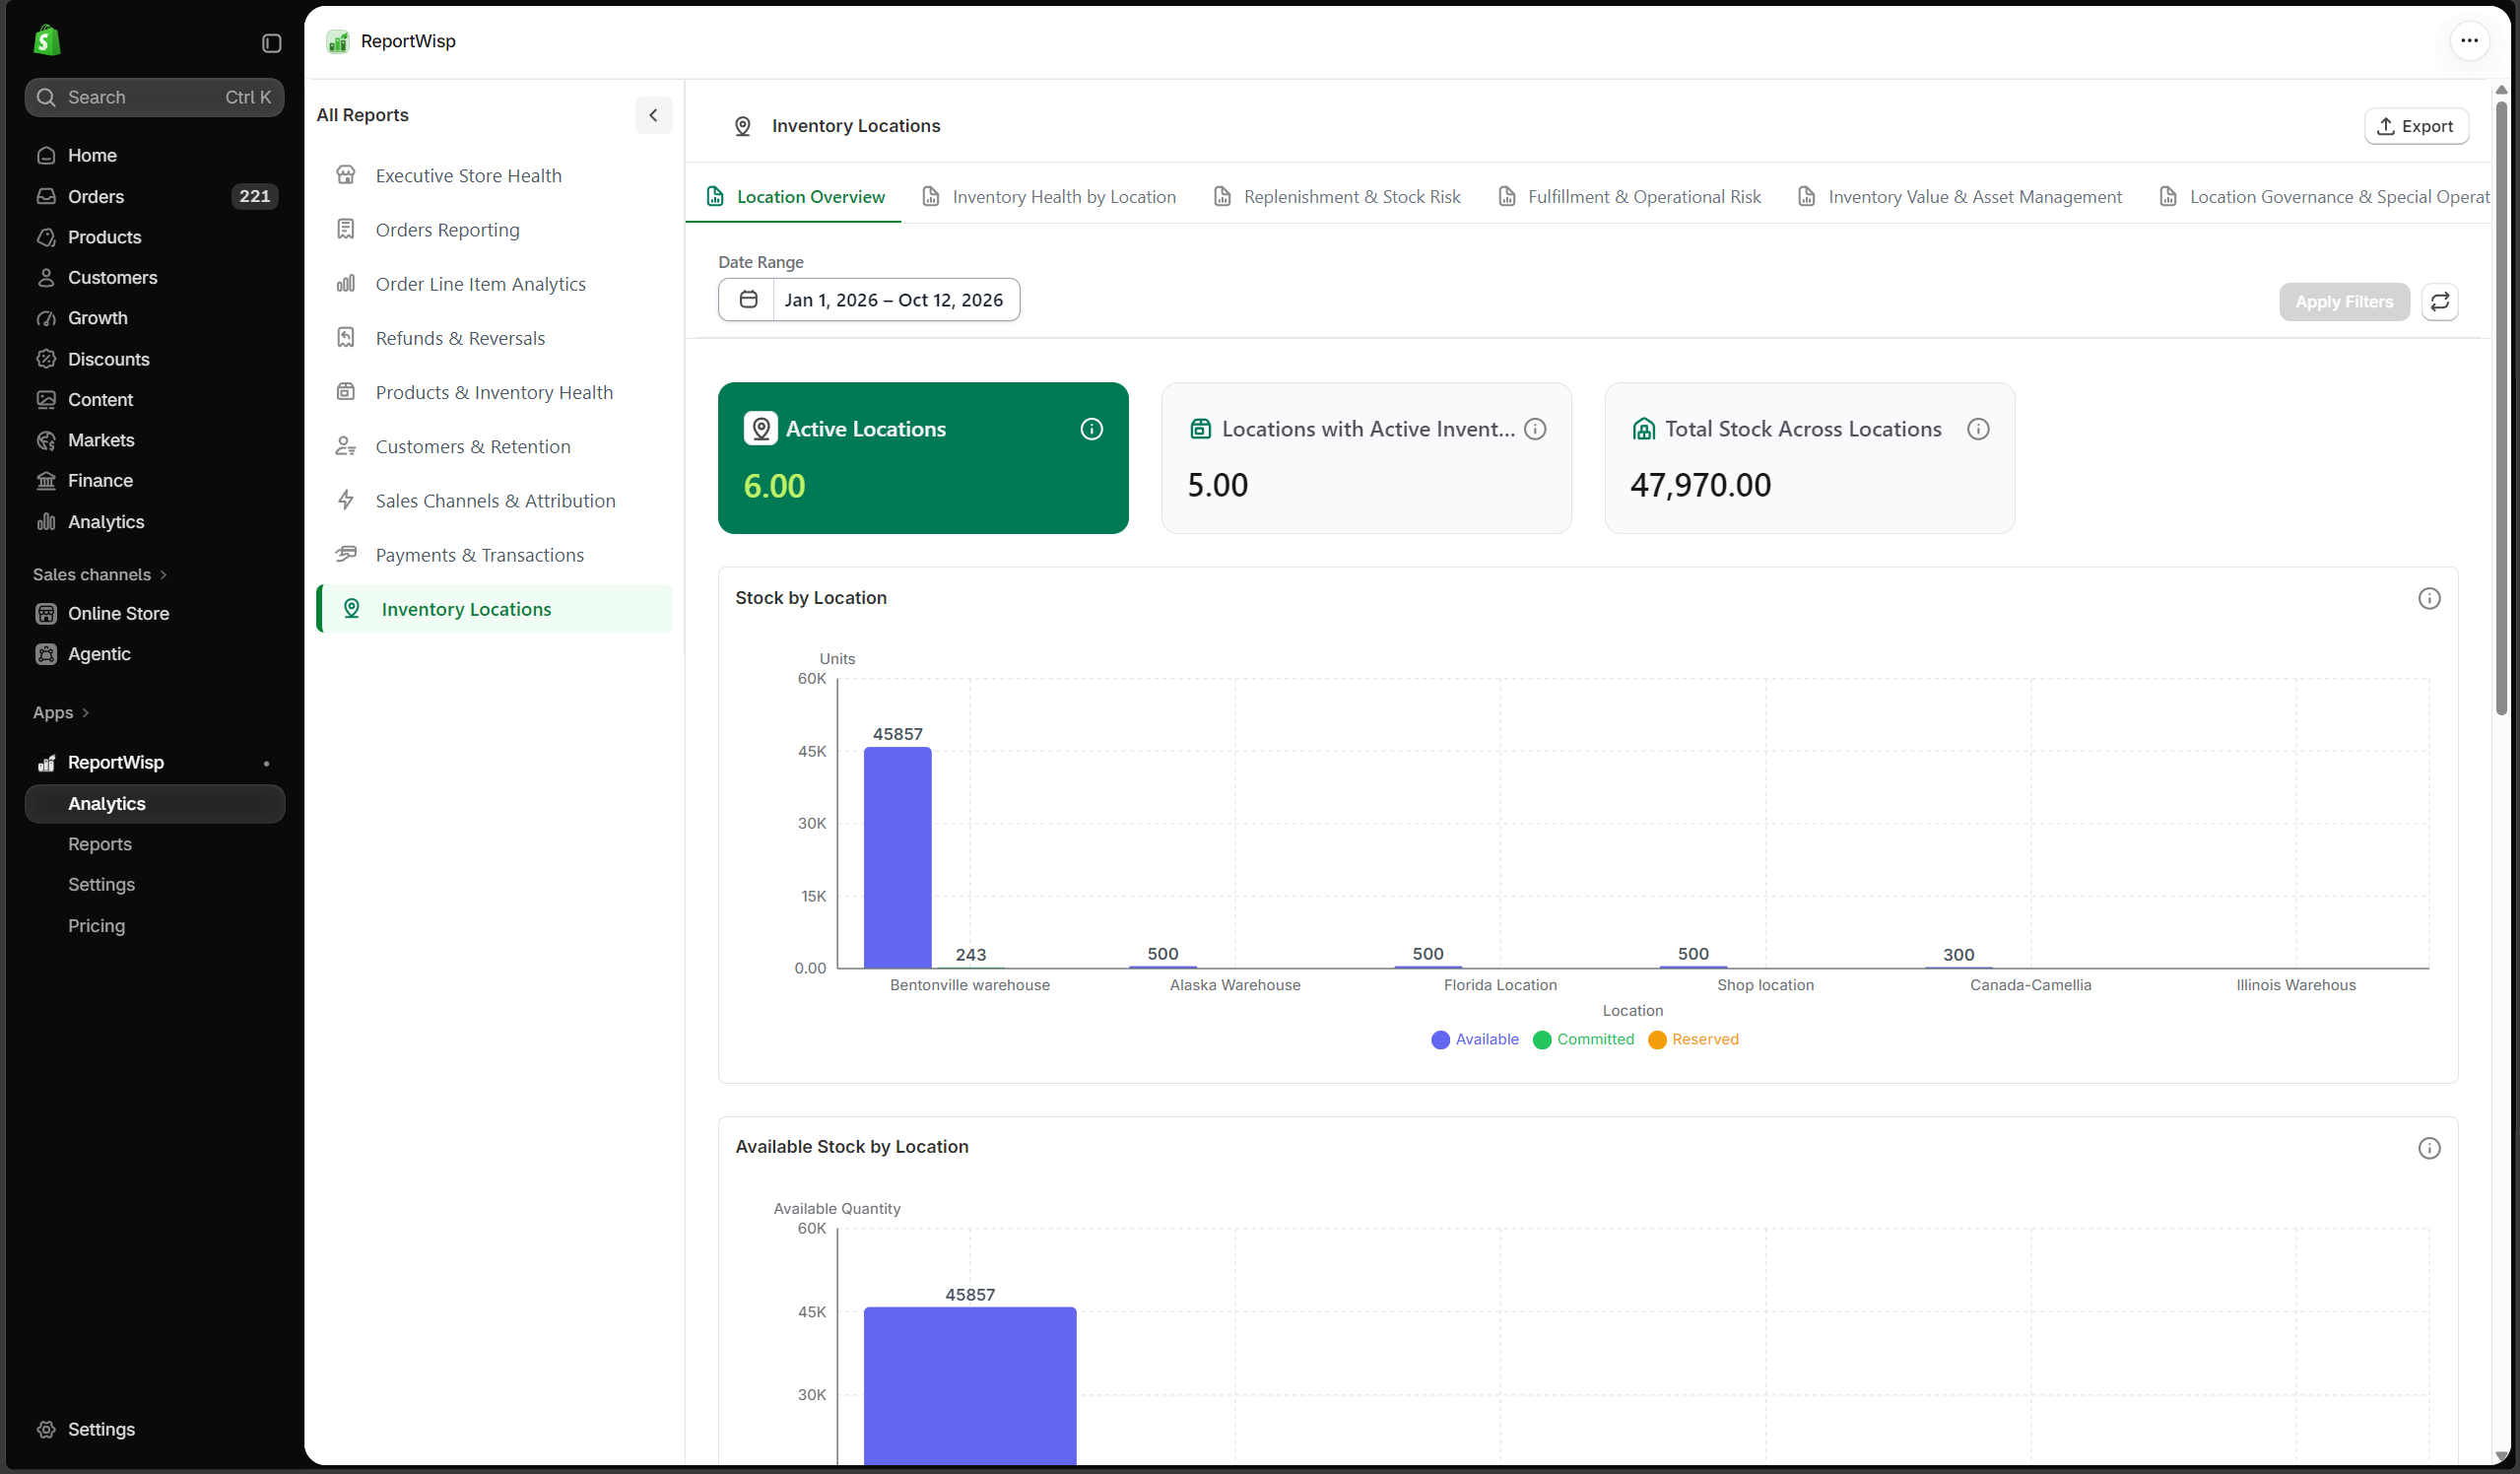The width and height of the screenshot is (2520, 1474).
Task: Click the Payments & Transactions icon
Action: coord(346,554)
